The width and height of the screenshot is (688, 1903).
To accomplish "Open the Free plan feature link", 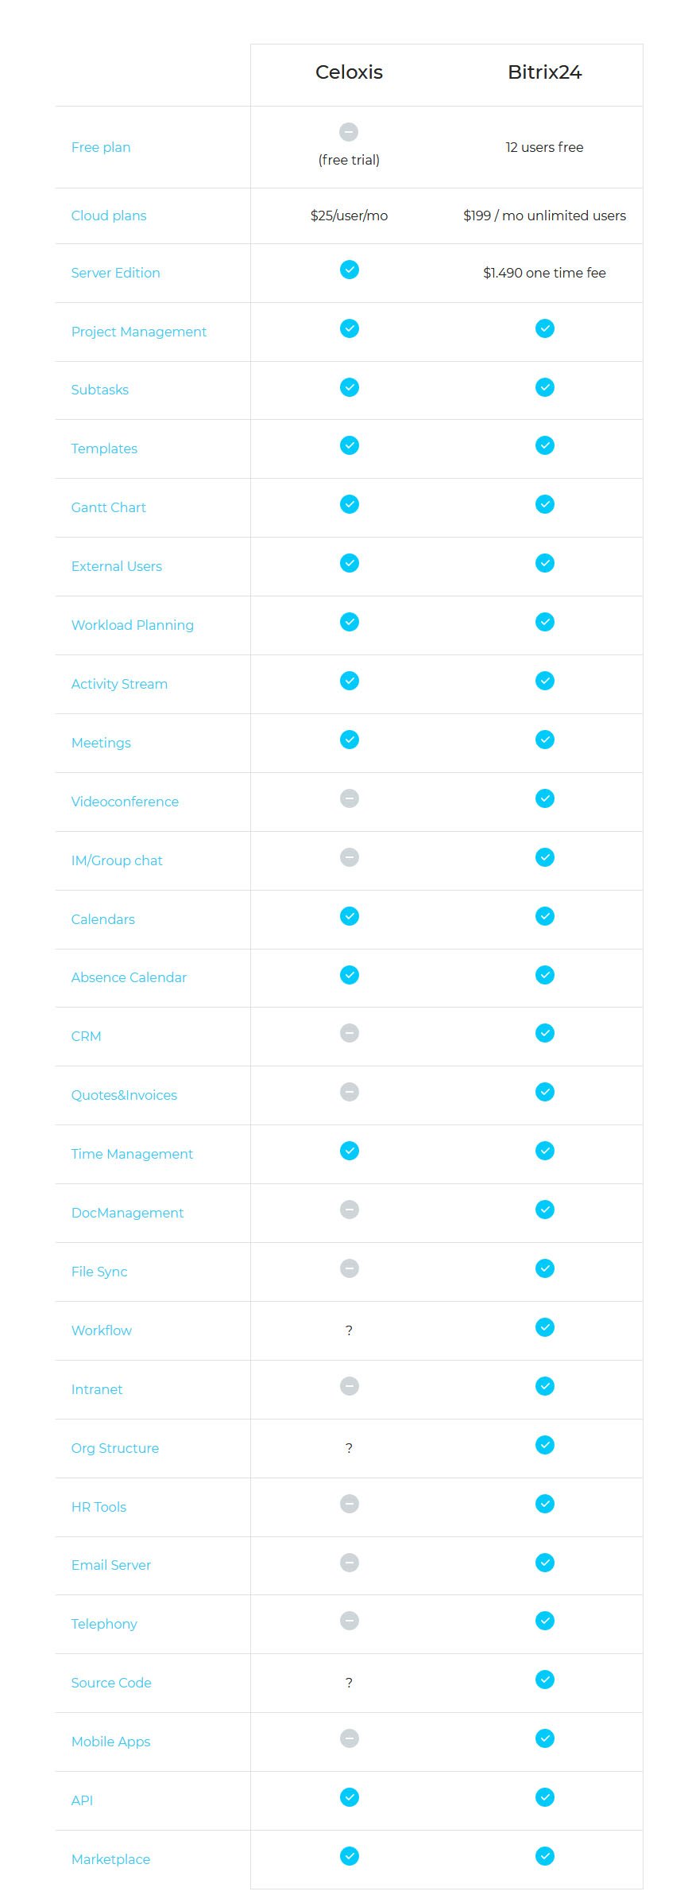I will pos(101,147).
